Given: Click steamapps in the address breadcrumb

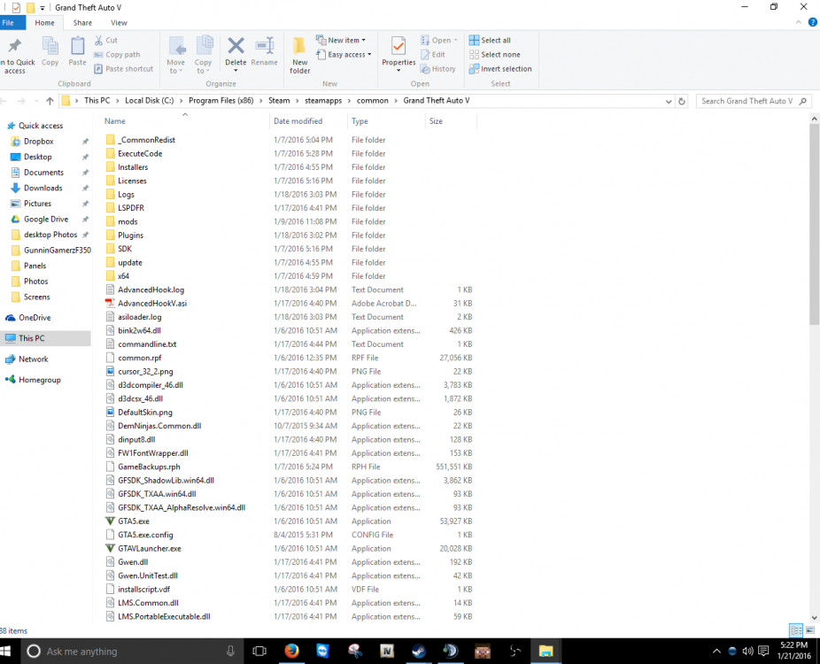Looking at the screenshot, I should click(x=323, y=100).
